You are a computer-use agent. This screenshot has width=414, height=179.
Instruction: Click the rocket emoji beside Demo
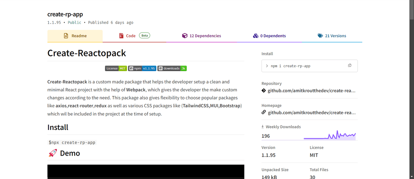click(x=53, y=153)
